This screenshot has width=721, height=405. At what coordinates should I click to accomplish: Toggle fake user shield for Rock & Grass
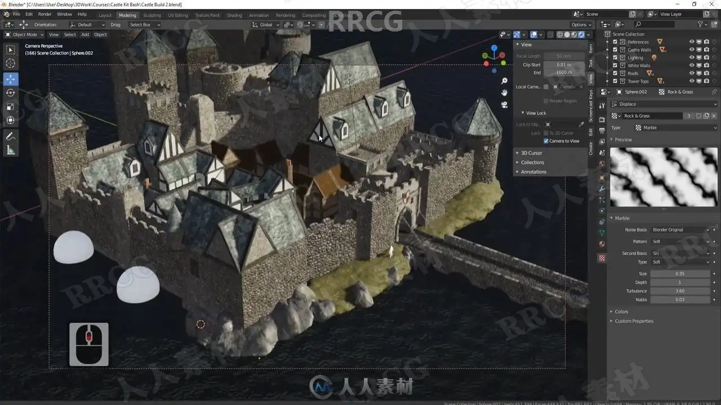[x=698, y=116]
